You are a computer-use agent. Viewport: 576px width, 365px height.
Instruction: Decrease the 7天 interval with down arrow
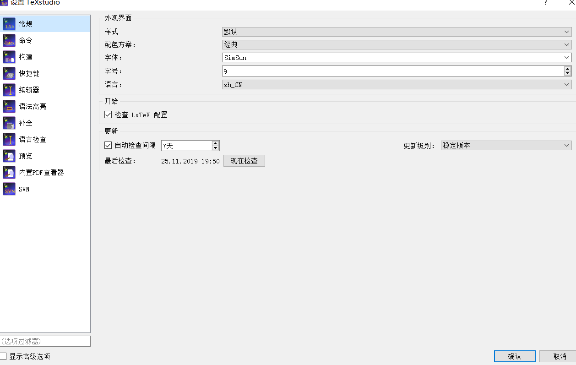click(x=216, y=148)
